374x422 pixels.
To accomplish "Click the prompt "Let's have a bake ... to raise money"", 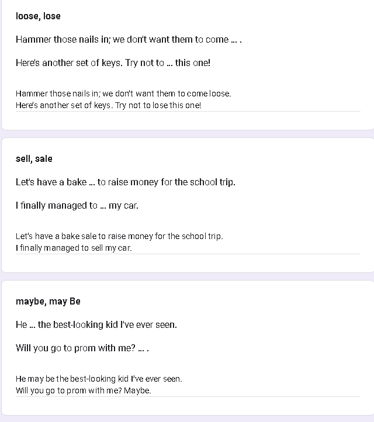I will [x=125, y=182].
